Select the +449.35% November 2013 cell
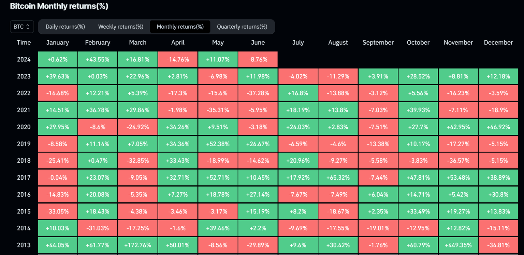 [458, 245]
